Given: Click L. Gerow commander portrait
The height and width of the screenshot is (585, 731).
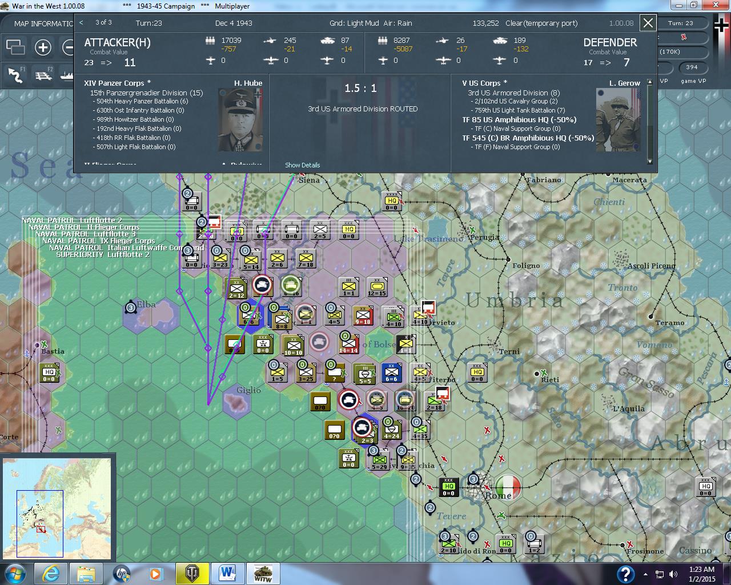Looking at the screenshot, I should (618, 119).
